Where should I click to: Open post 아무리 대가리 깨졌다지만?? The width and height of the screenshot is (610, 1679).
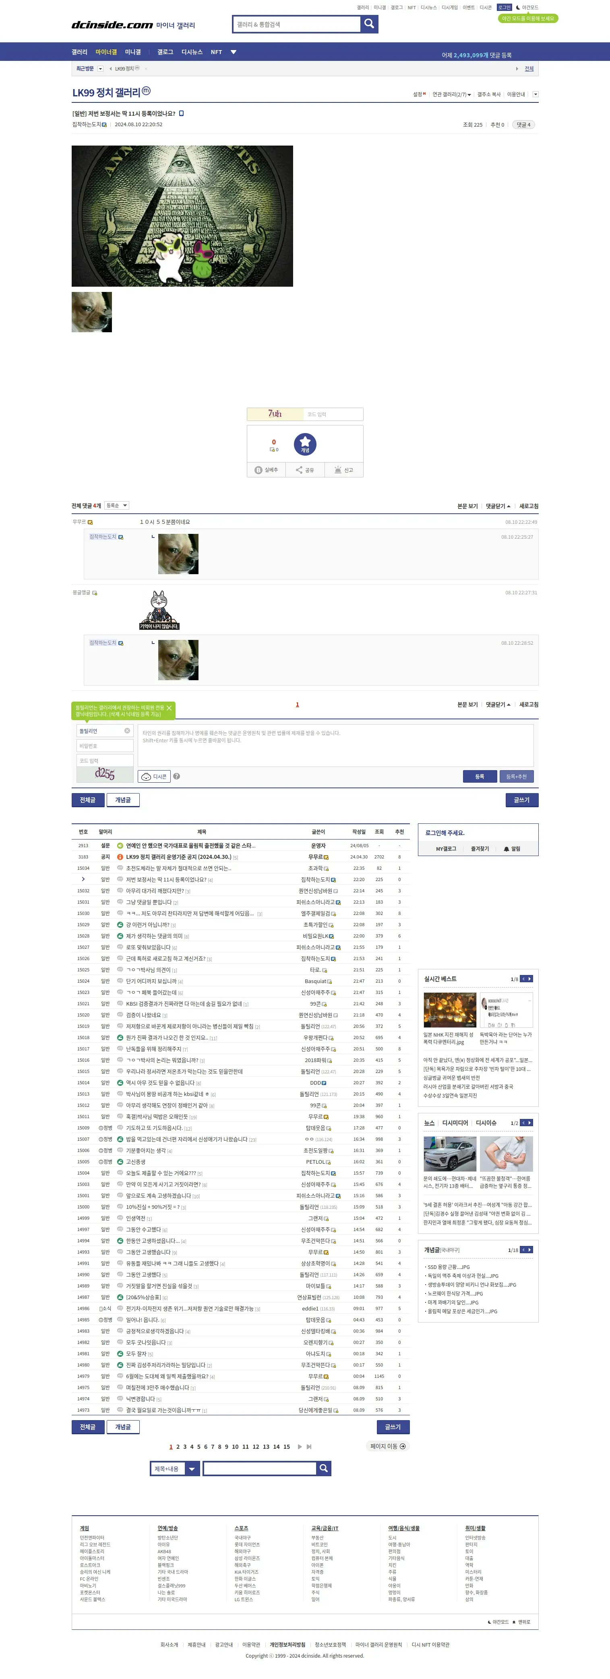[154, 891]
